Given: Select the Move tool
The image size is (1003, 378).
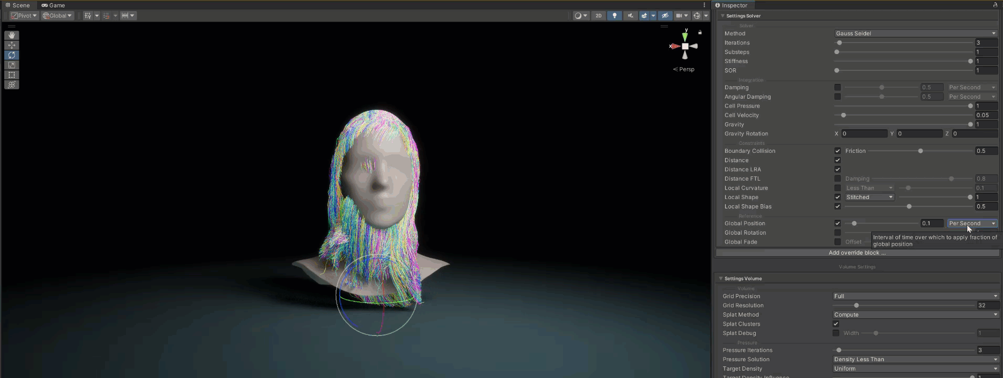Looking at the screenshot, I should coord(12,45).
